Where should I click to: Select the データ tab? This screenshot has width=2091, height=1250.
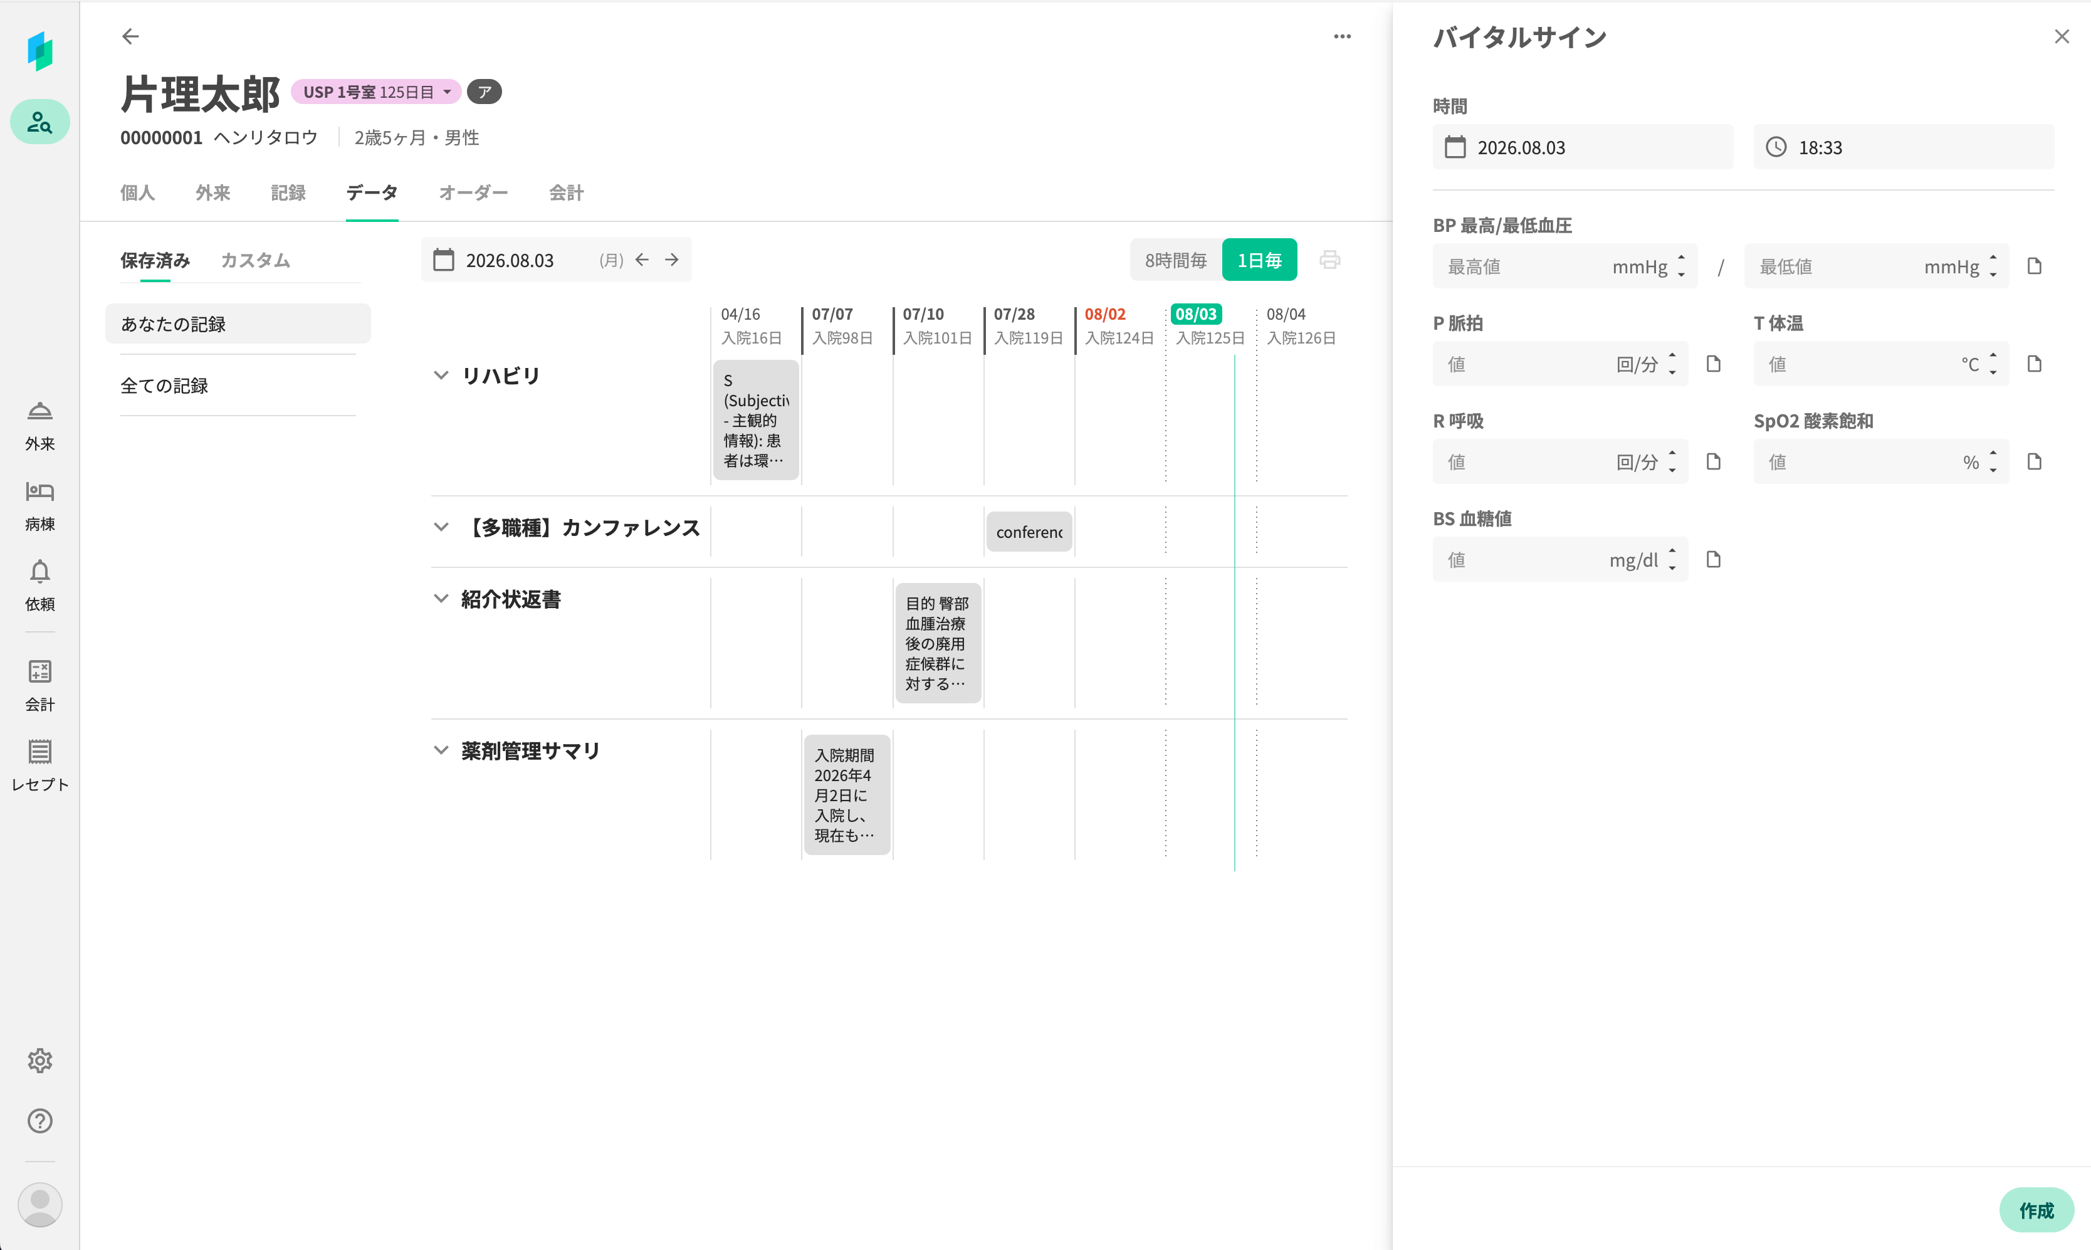pyautogui.click(x=372, y=193)
